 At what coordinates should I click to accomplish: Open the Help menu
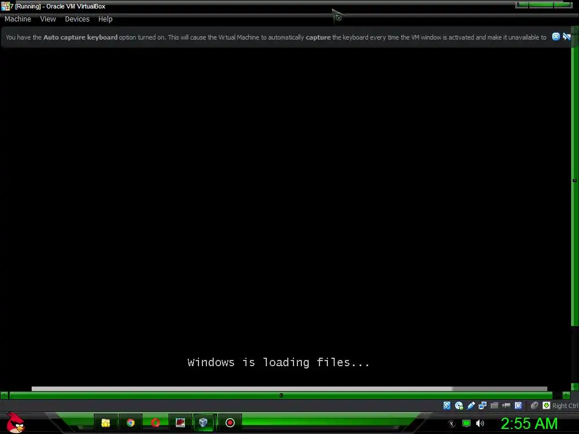pyautogui.click(x=105, y=19)
